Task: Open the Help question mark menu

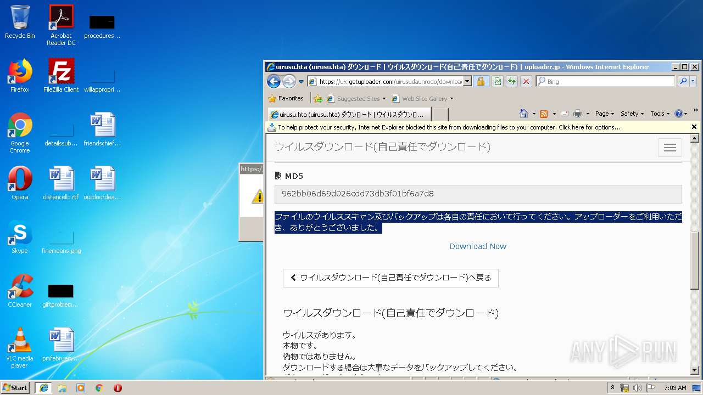Action: click(680, 114)
